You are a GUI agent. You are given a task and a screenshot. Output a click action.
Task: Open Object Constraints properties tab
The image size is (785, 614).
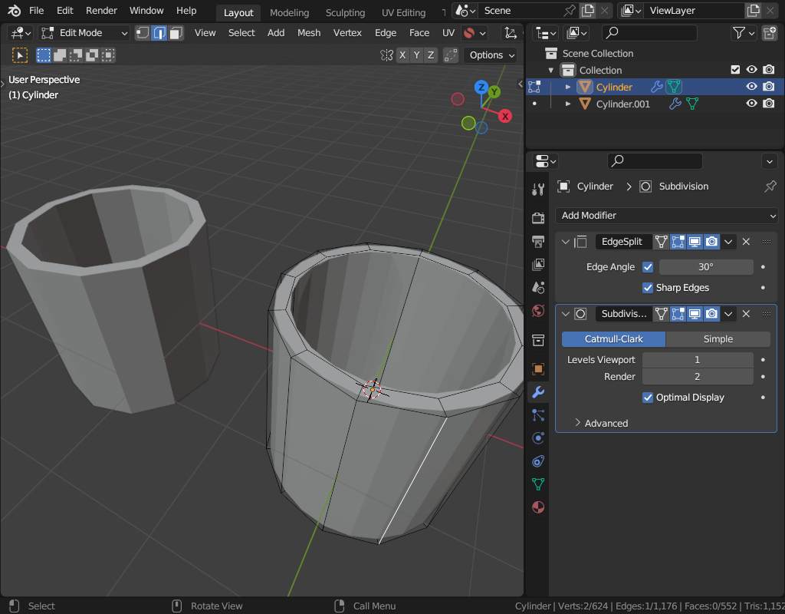pos(538,461)
